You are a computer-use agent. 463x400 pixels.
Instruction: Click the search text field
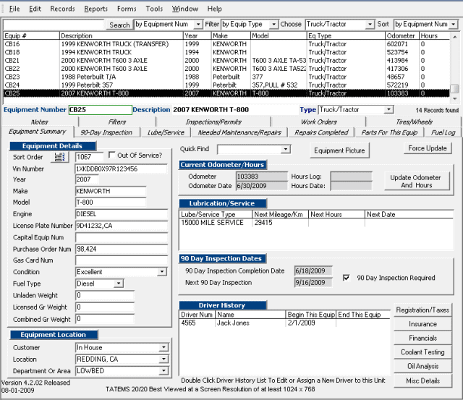[x=54, y=25]
